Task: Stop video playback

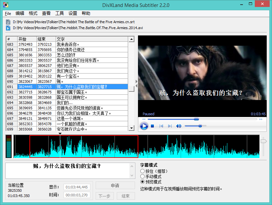Action: pos(153,126)
